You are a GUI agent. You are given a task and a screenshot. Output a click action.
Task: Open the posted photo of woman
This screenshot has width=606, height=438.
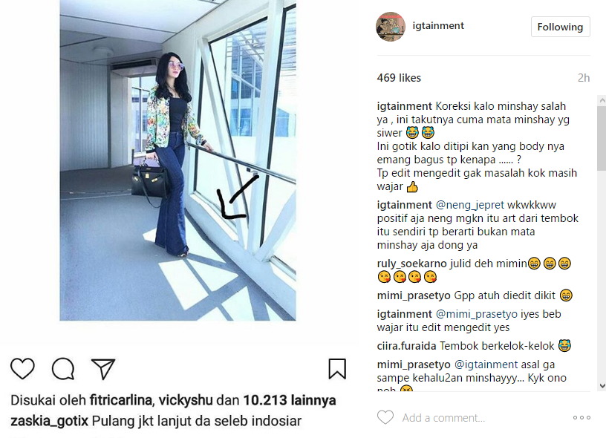click(177, 160)
